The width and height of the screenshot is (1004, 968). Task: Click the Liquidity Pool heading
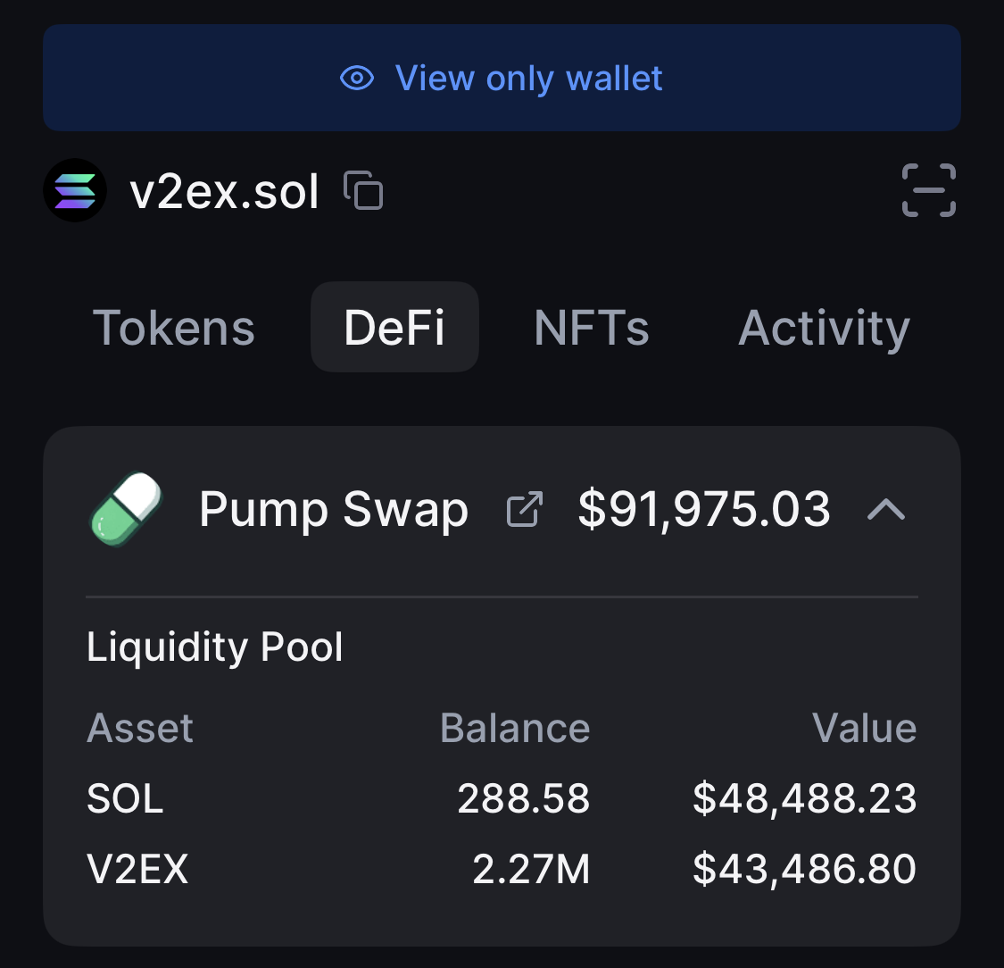pyautogui.click(x=215, y=647)
